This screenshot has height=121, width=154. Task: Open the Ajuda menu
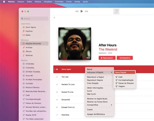[85, 2]
